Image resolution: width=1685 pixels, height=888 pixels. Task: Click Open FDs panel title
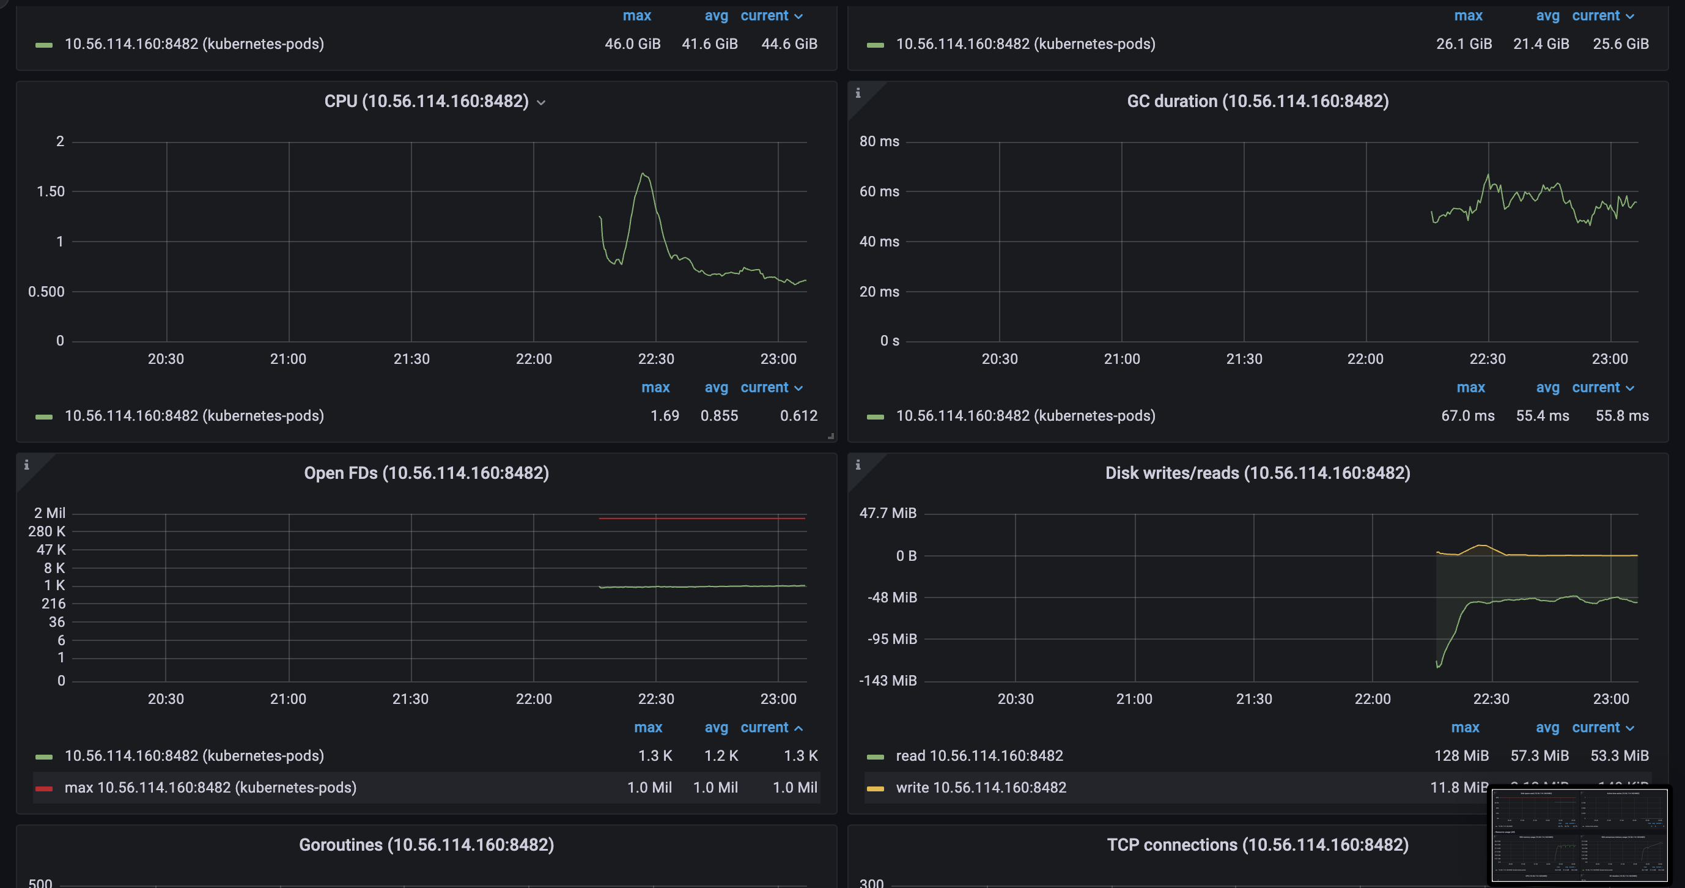click(427, 473)
